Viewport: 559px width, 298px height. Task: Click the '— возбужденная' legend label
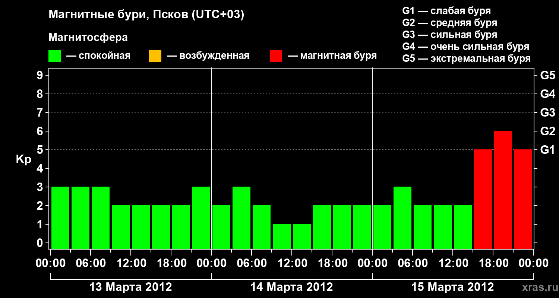(x=208, y=56)
